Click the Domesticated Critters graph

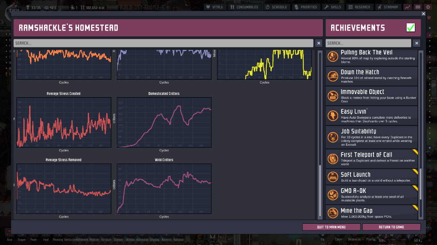[x=164, y=122]
